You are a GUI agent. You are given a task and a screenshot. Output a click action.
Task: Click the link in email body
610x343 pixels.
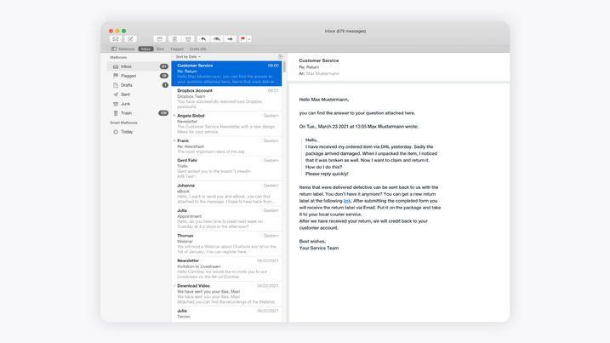tap(347, 201)
